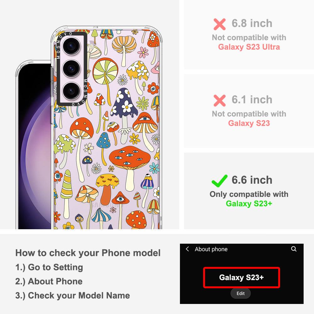Click the search magnifier icon
Image resolution: width=314 pixels, height=314 pixels.
[294, 249]
